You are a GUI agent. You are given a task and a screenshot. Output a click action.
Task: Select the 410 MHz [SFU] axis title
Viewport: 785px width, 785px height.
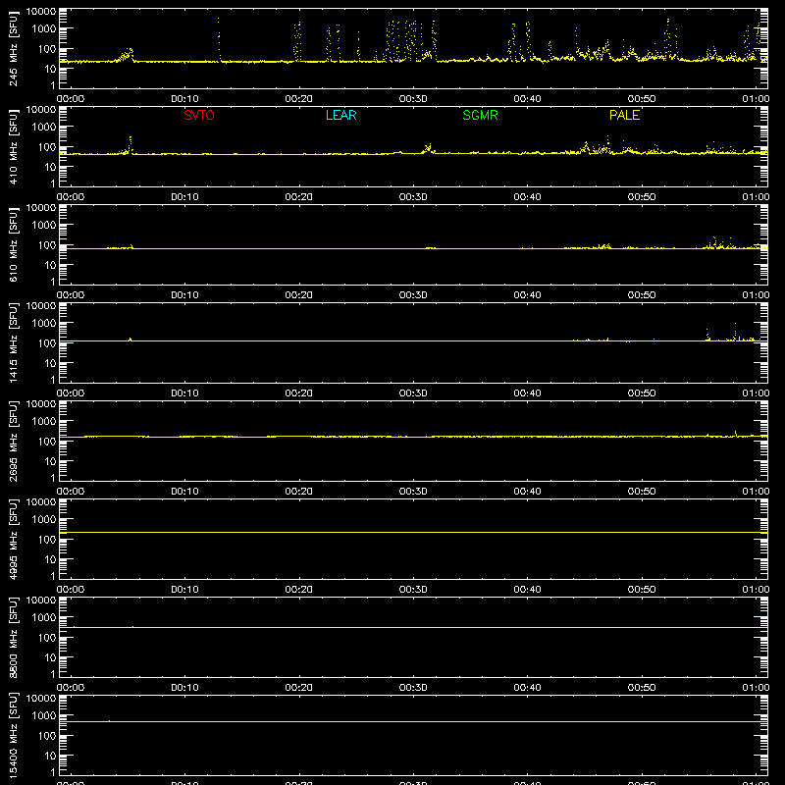coord(13,146)
